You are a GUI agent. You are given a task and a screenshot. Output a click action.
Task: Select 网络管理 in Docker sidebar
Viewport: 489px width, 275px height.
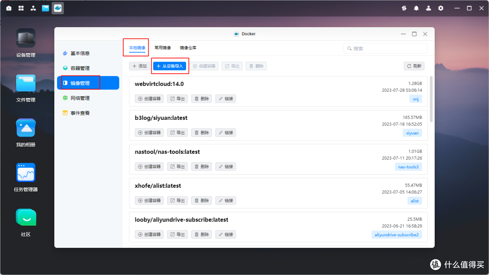88,98
